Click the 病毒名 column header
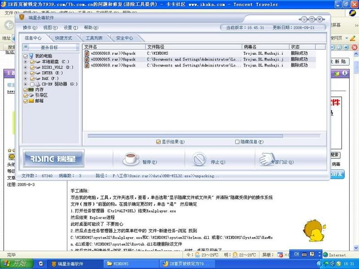 click(265, 47)
